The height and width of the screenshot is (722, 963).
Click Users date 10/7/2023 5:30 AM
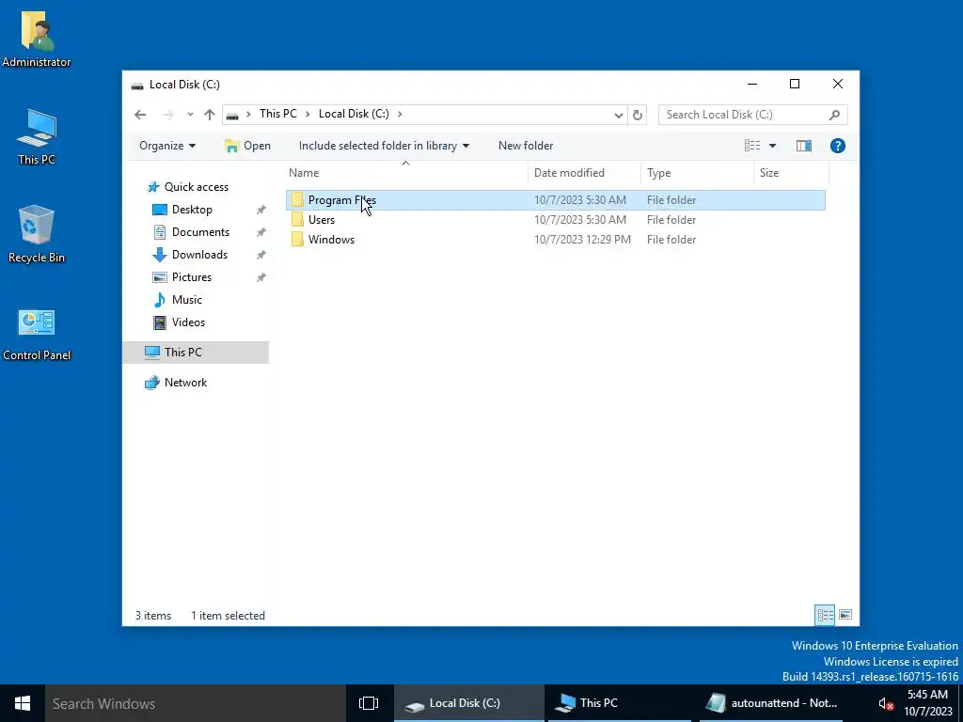click(x=579, y=220)
